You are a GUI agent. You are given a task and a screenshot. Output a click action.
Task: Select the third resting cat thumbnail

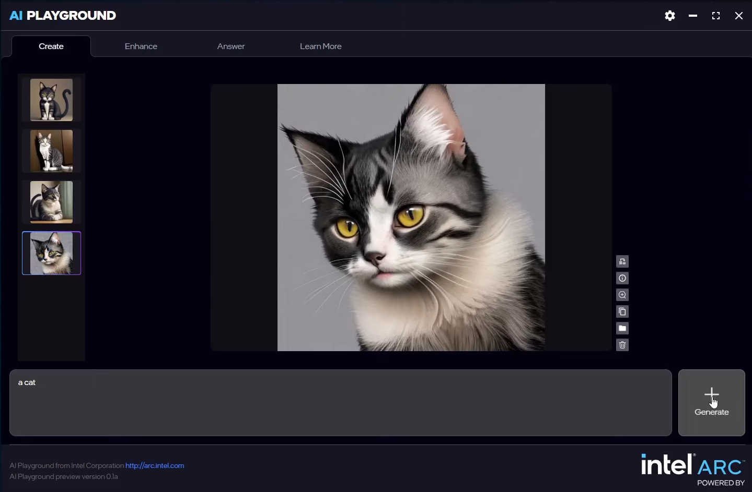click(x=51, y=202)
